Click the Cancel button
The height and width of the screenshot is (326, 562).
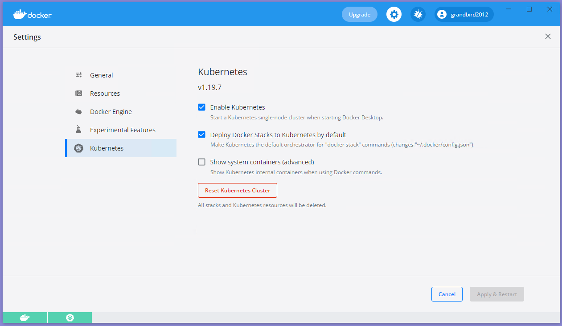(447, 294)
